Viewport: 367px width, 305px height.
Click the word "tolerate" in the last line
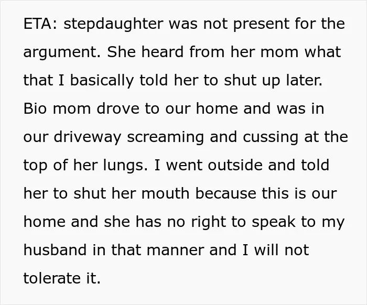[x=52, y=278]
